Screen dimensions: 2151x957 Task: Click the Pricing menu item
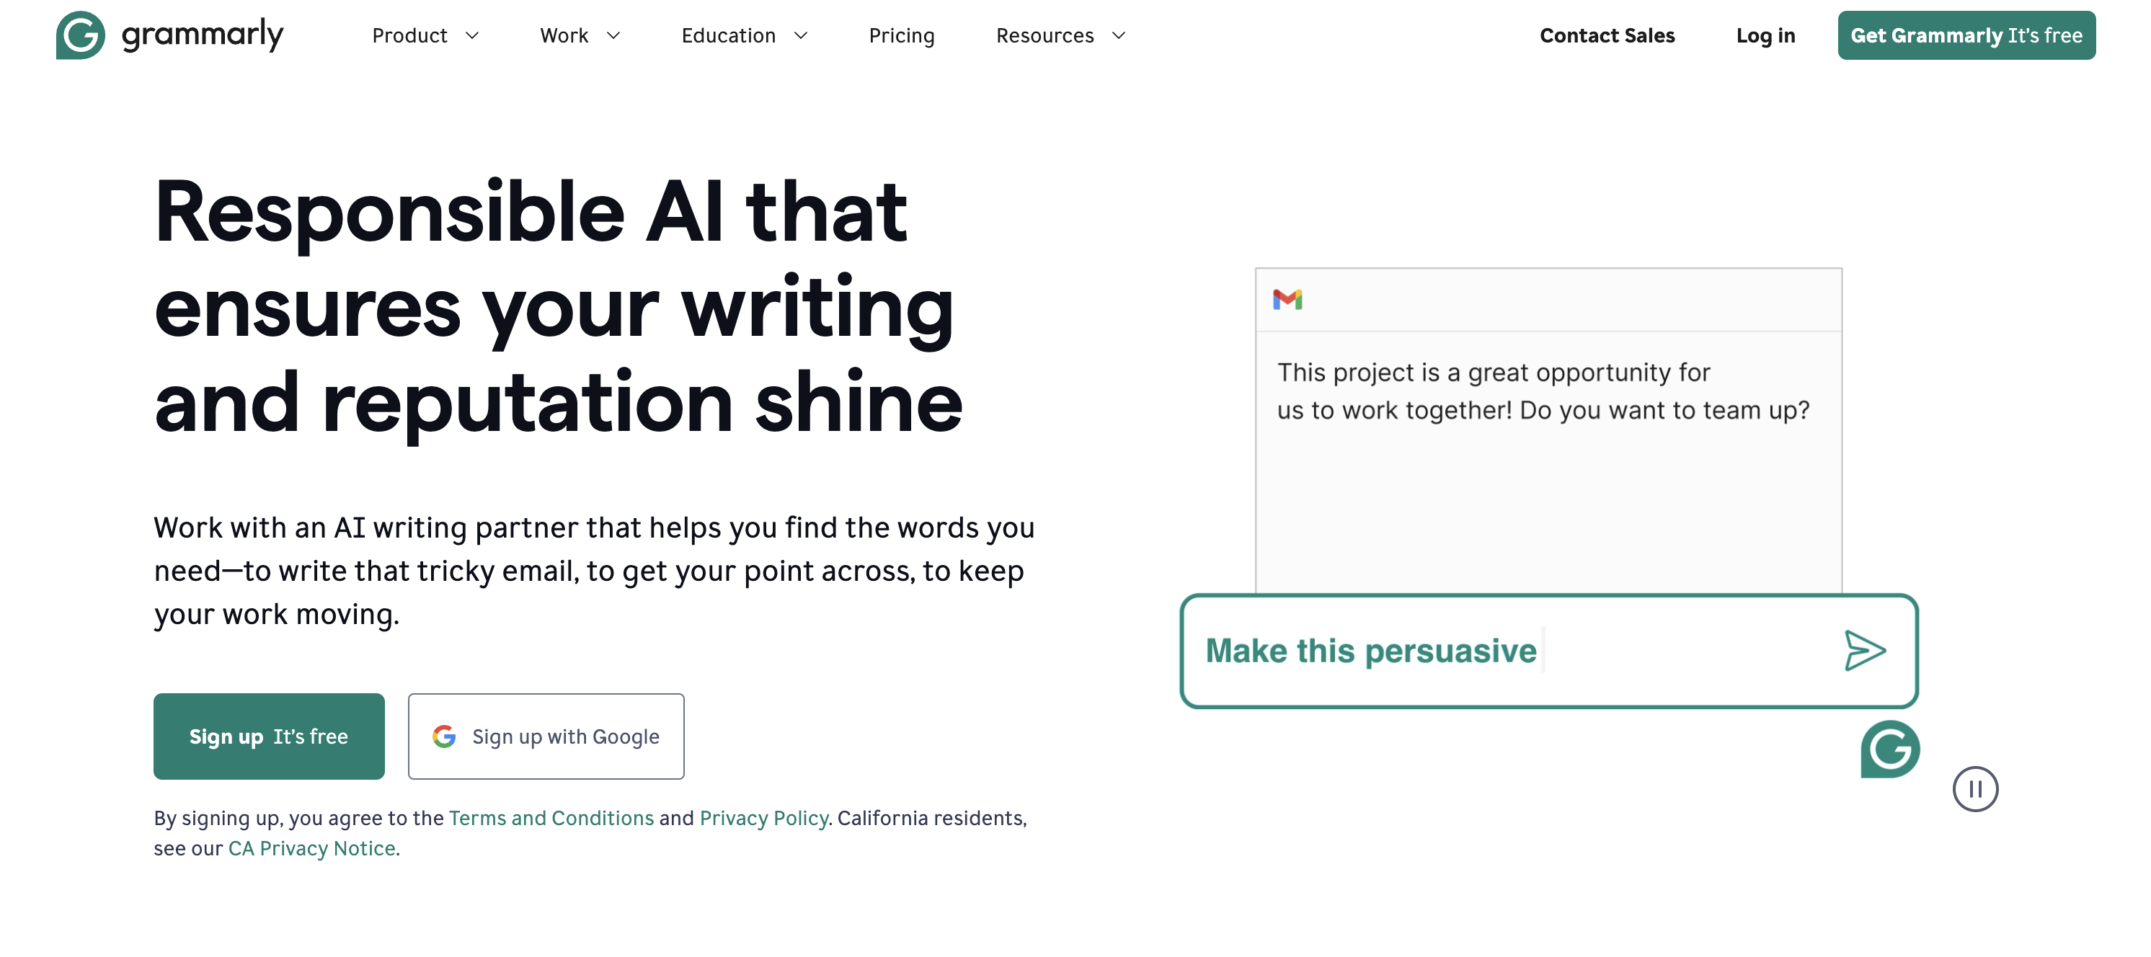(901, 35)
